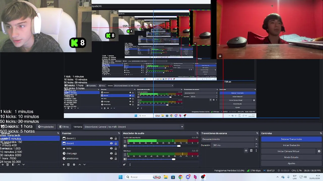Start virtual camera with Iniciar Cámara Virtual
323x181 pixels.
[288, 151]
